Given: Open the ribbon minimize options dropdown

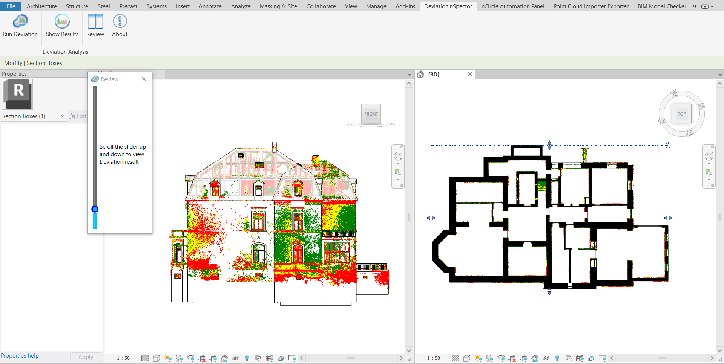Looking at the screenshot, I should pos(712,6).
